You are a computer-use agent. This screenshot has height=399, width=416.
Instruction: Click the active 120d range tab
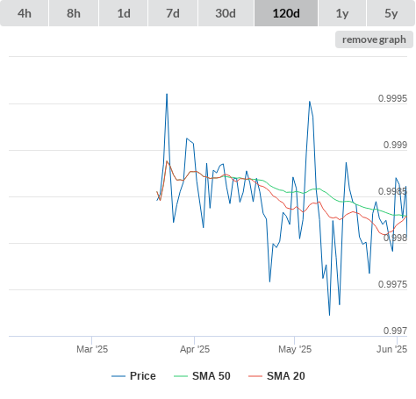pos(286,13)
